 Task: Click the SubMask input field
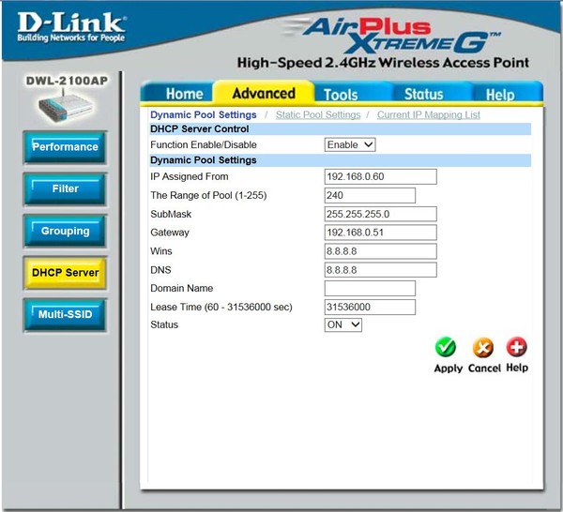coord(381,214)
